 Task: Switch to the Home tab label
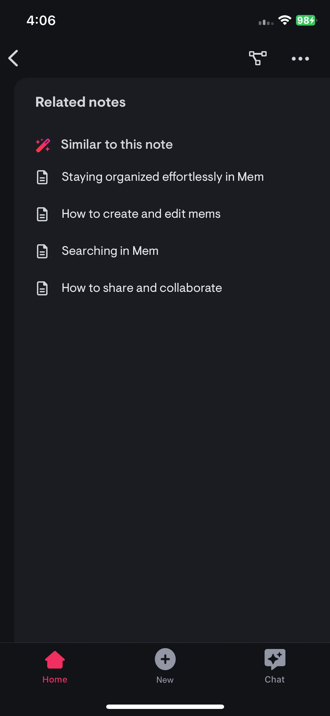55,680
